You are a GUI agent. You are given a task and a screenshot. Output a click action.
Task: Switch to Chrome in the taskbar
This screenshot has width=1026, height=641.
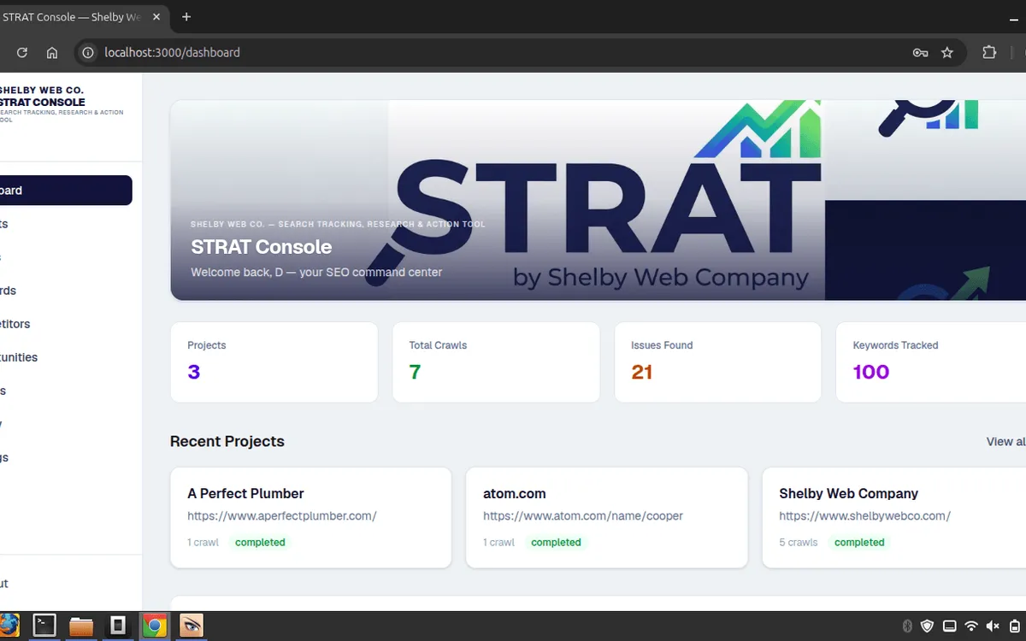(x=154, y=626)
